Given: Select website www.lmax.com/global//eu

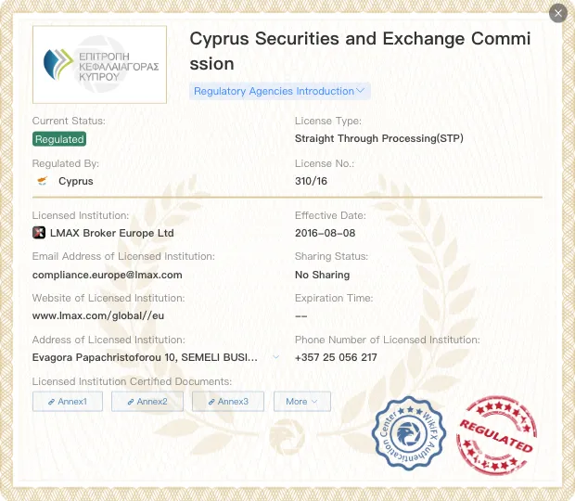Looking at the screenshot, I should coord(98,315).
